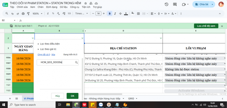Viewport: 227px width, 108px height.
Task: Open the Chèn menu
Action: [x=40, y=7]
